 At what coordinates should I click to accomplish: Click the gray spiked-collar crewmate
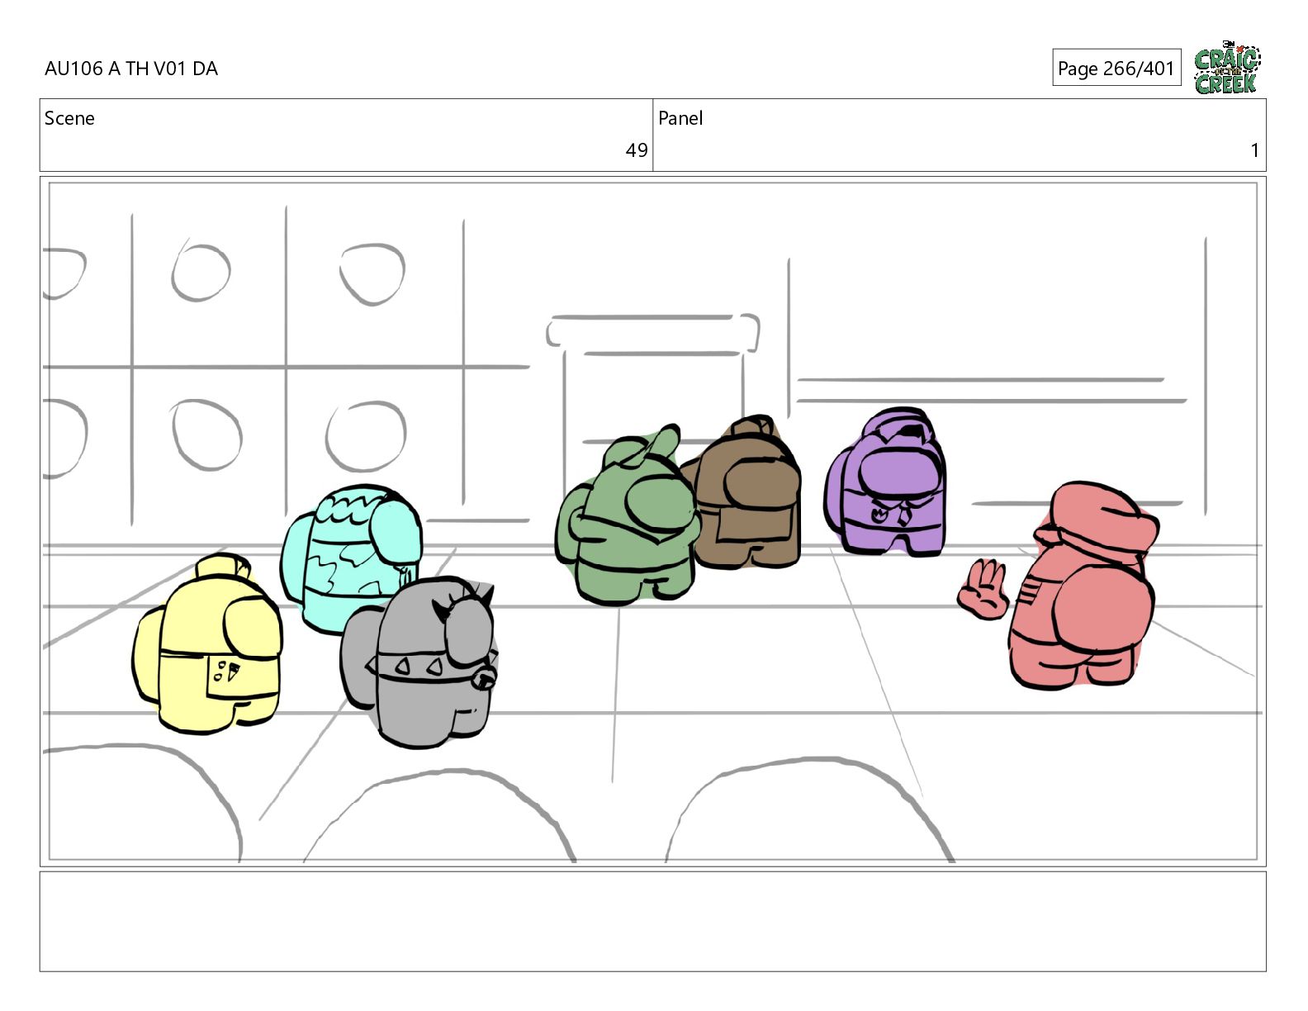[419, 663]
